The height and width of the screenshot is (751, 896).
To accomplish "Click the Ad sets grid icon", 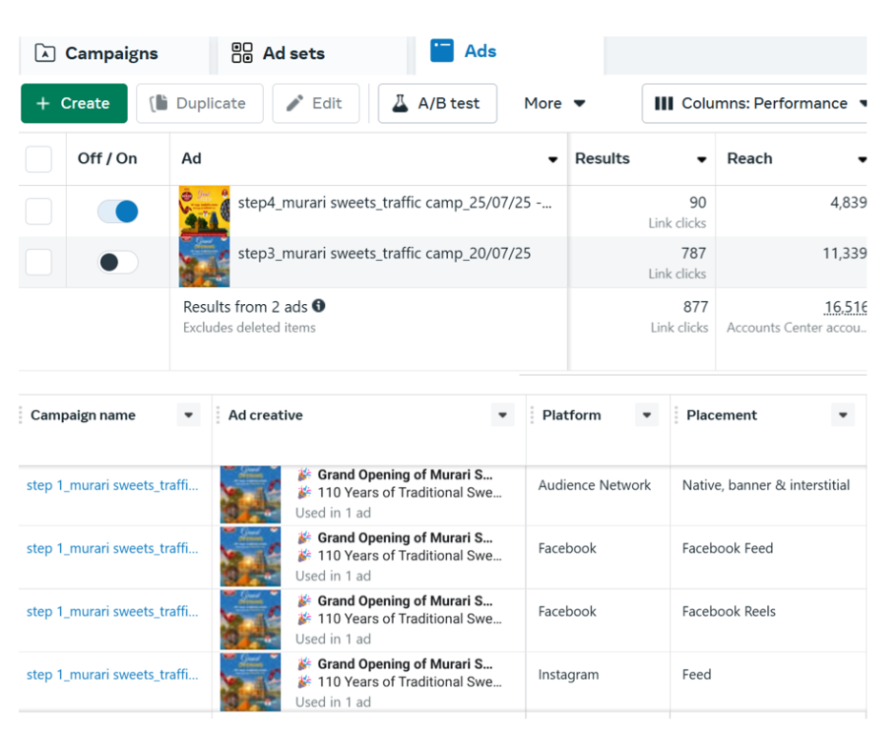I will (242, 53).
